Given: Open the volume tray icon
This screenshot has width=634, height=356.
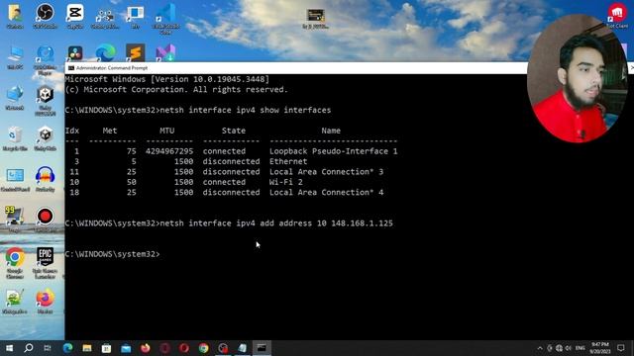Looking at the screenshot, I should pyautogui.click(x=568, y=348).
